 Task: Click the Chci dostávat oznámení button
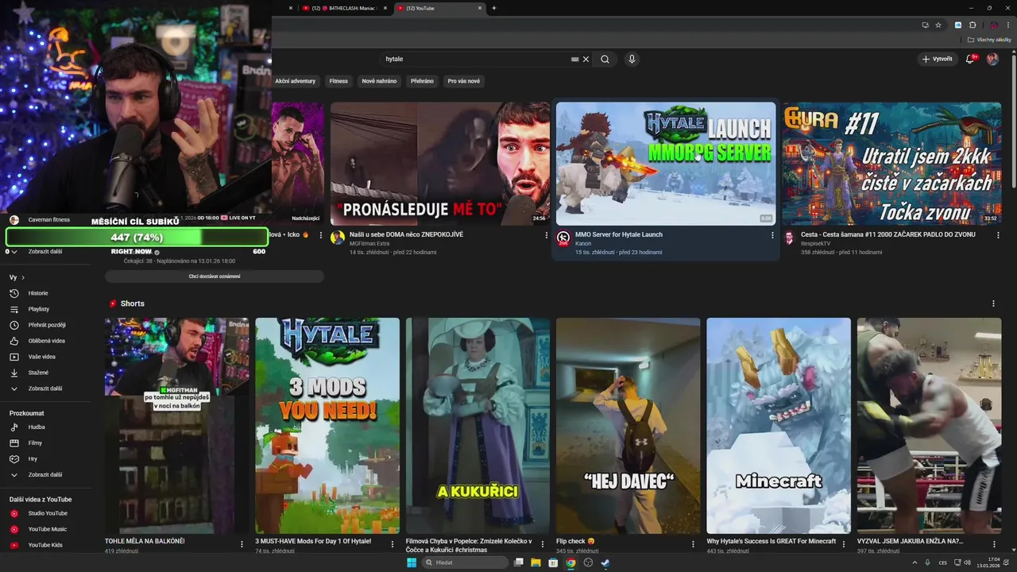[215, 276]
